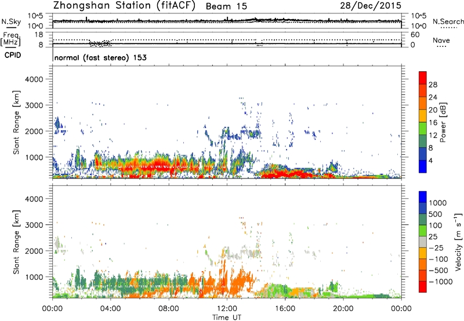Click the '-500' velocity colorbar label
The image size is (464, 321).
tap(438, 271)
